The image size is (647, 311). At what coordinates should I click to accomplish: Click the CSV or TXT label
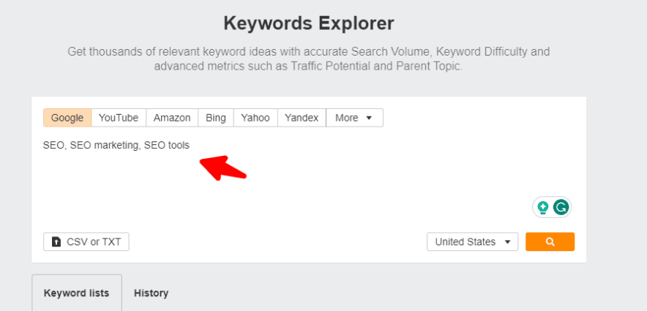tap(94, 241)
